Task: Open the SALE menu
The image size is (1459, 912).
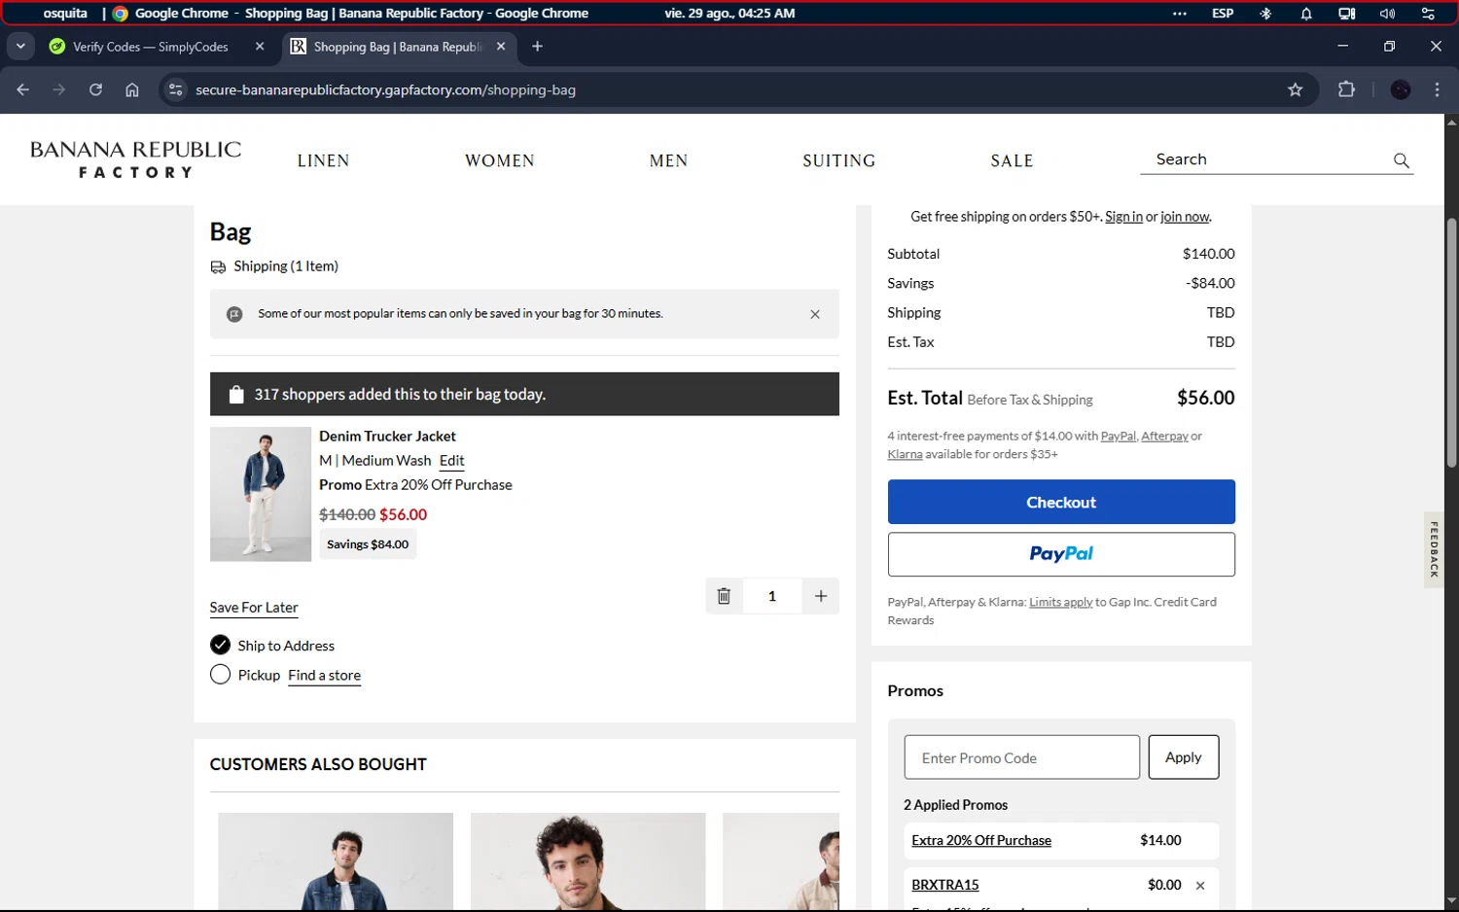Action: (x=1012, y=160)
